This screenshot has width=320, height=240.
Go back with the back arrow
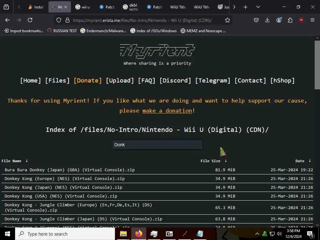coord(7,20)
